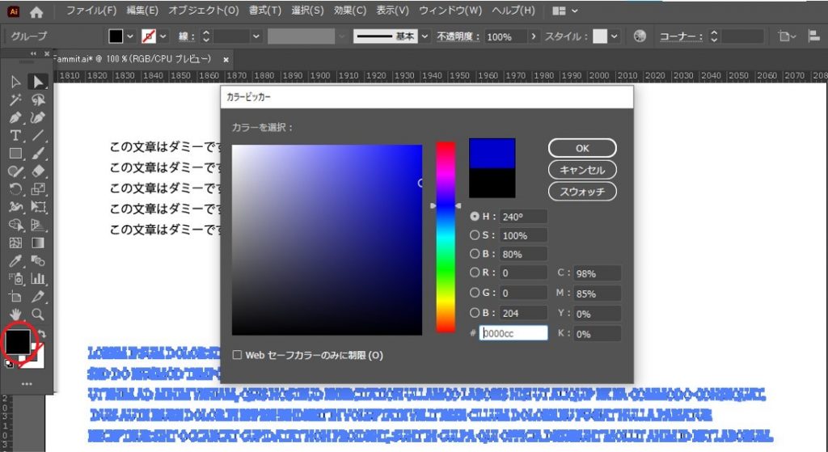Select the Hand tool

(15, 315)
